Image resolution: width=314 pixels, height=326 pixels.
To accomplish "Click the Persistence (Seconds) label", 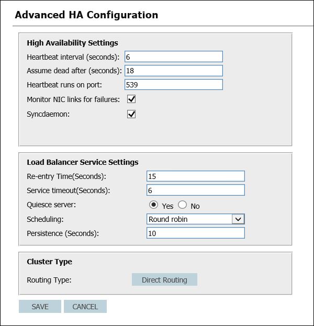I will 63,233.
